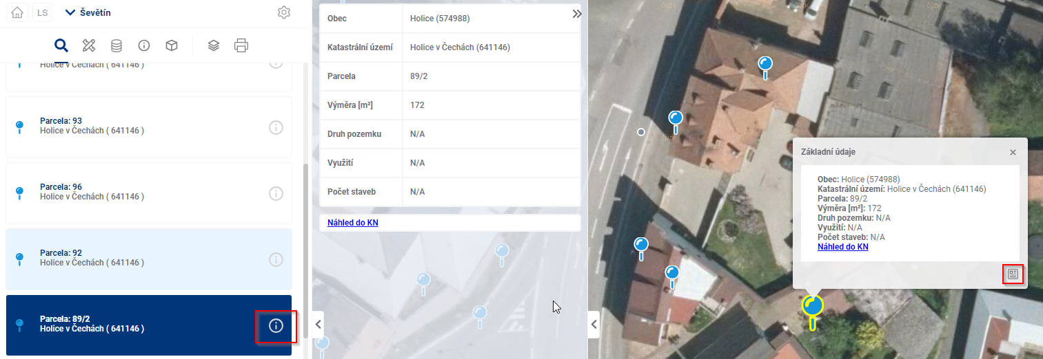The image size is (1043, 359).
Task: Select the Parcela 92 search result
Action: pos(138,258)
